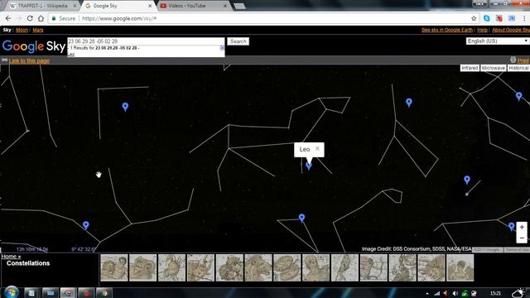Show hidden system tray icons
This screenshot has width=530, height=298.
point(427,294)
